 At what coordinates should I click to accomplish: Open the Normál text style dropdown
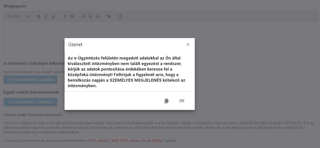click(x=19, y=17)
